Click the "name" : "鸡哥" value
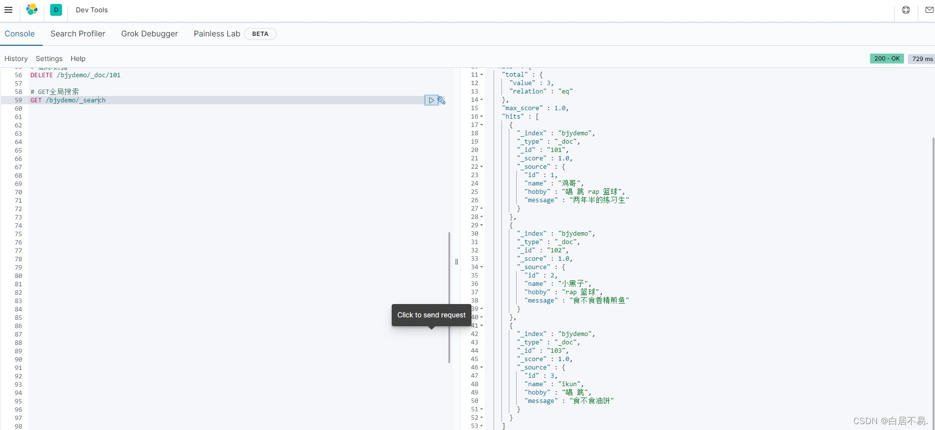The image size is (935, 430). tap(572, 184)
